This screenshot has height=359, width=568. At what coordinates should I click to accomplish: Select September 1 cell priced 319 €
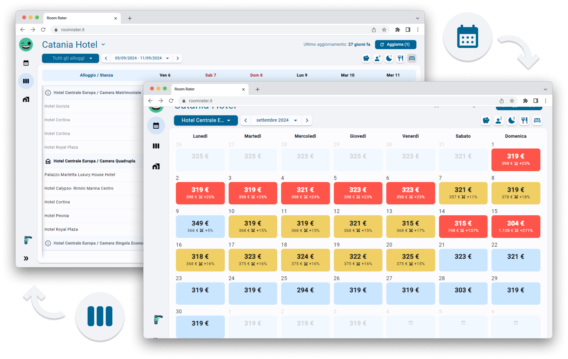tap(516, 160)
